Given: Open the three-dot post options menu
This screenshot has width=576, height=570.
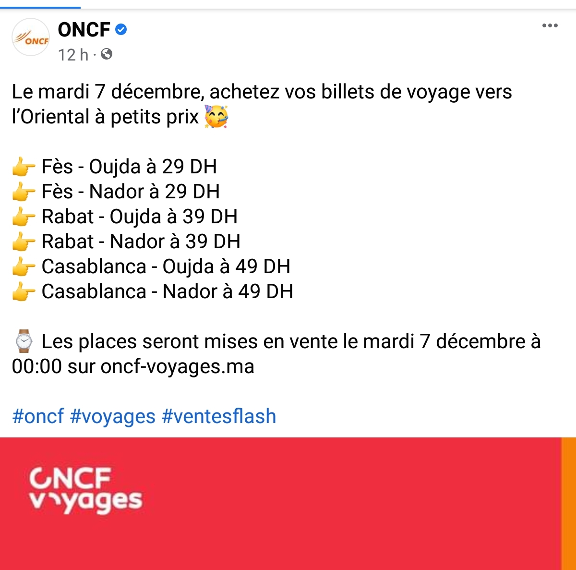Looking at the screenshot, I should point(550,25).
